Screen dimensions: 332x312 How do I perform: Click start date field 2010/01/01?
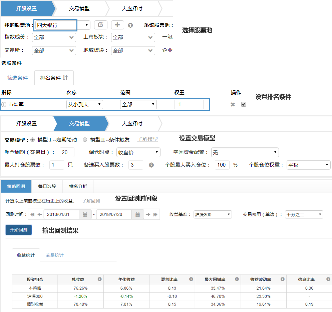pos(61,214)
